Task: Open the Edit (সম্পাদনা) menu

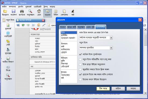Action: point(12,7)
